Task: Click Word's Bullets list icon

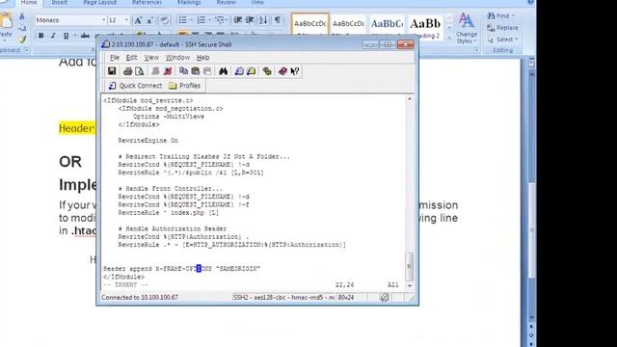Action: tap(182, 20)
